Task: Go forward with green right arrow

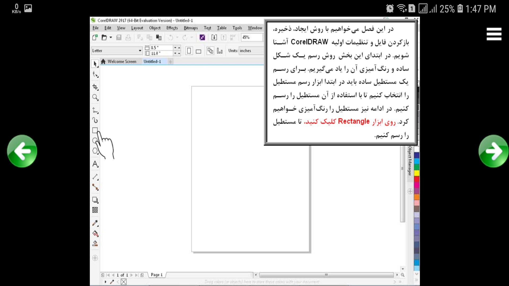Action: point(494,151)
